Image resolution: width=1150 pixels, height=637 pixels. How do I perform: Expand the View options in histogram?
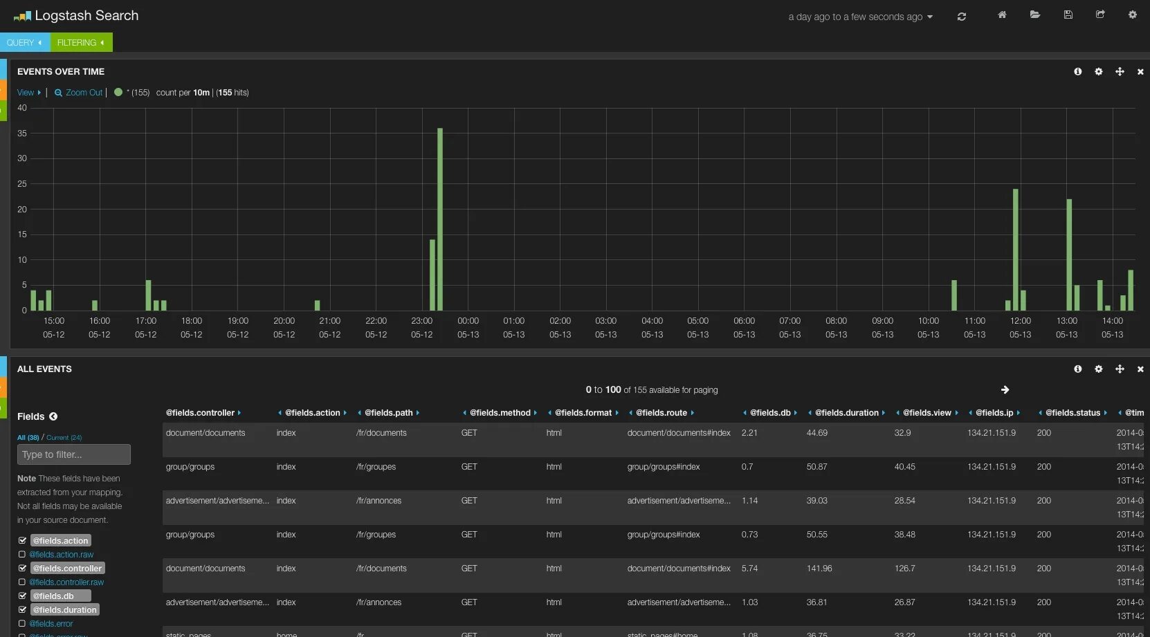coord(29,93)
